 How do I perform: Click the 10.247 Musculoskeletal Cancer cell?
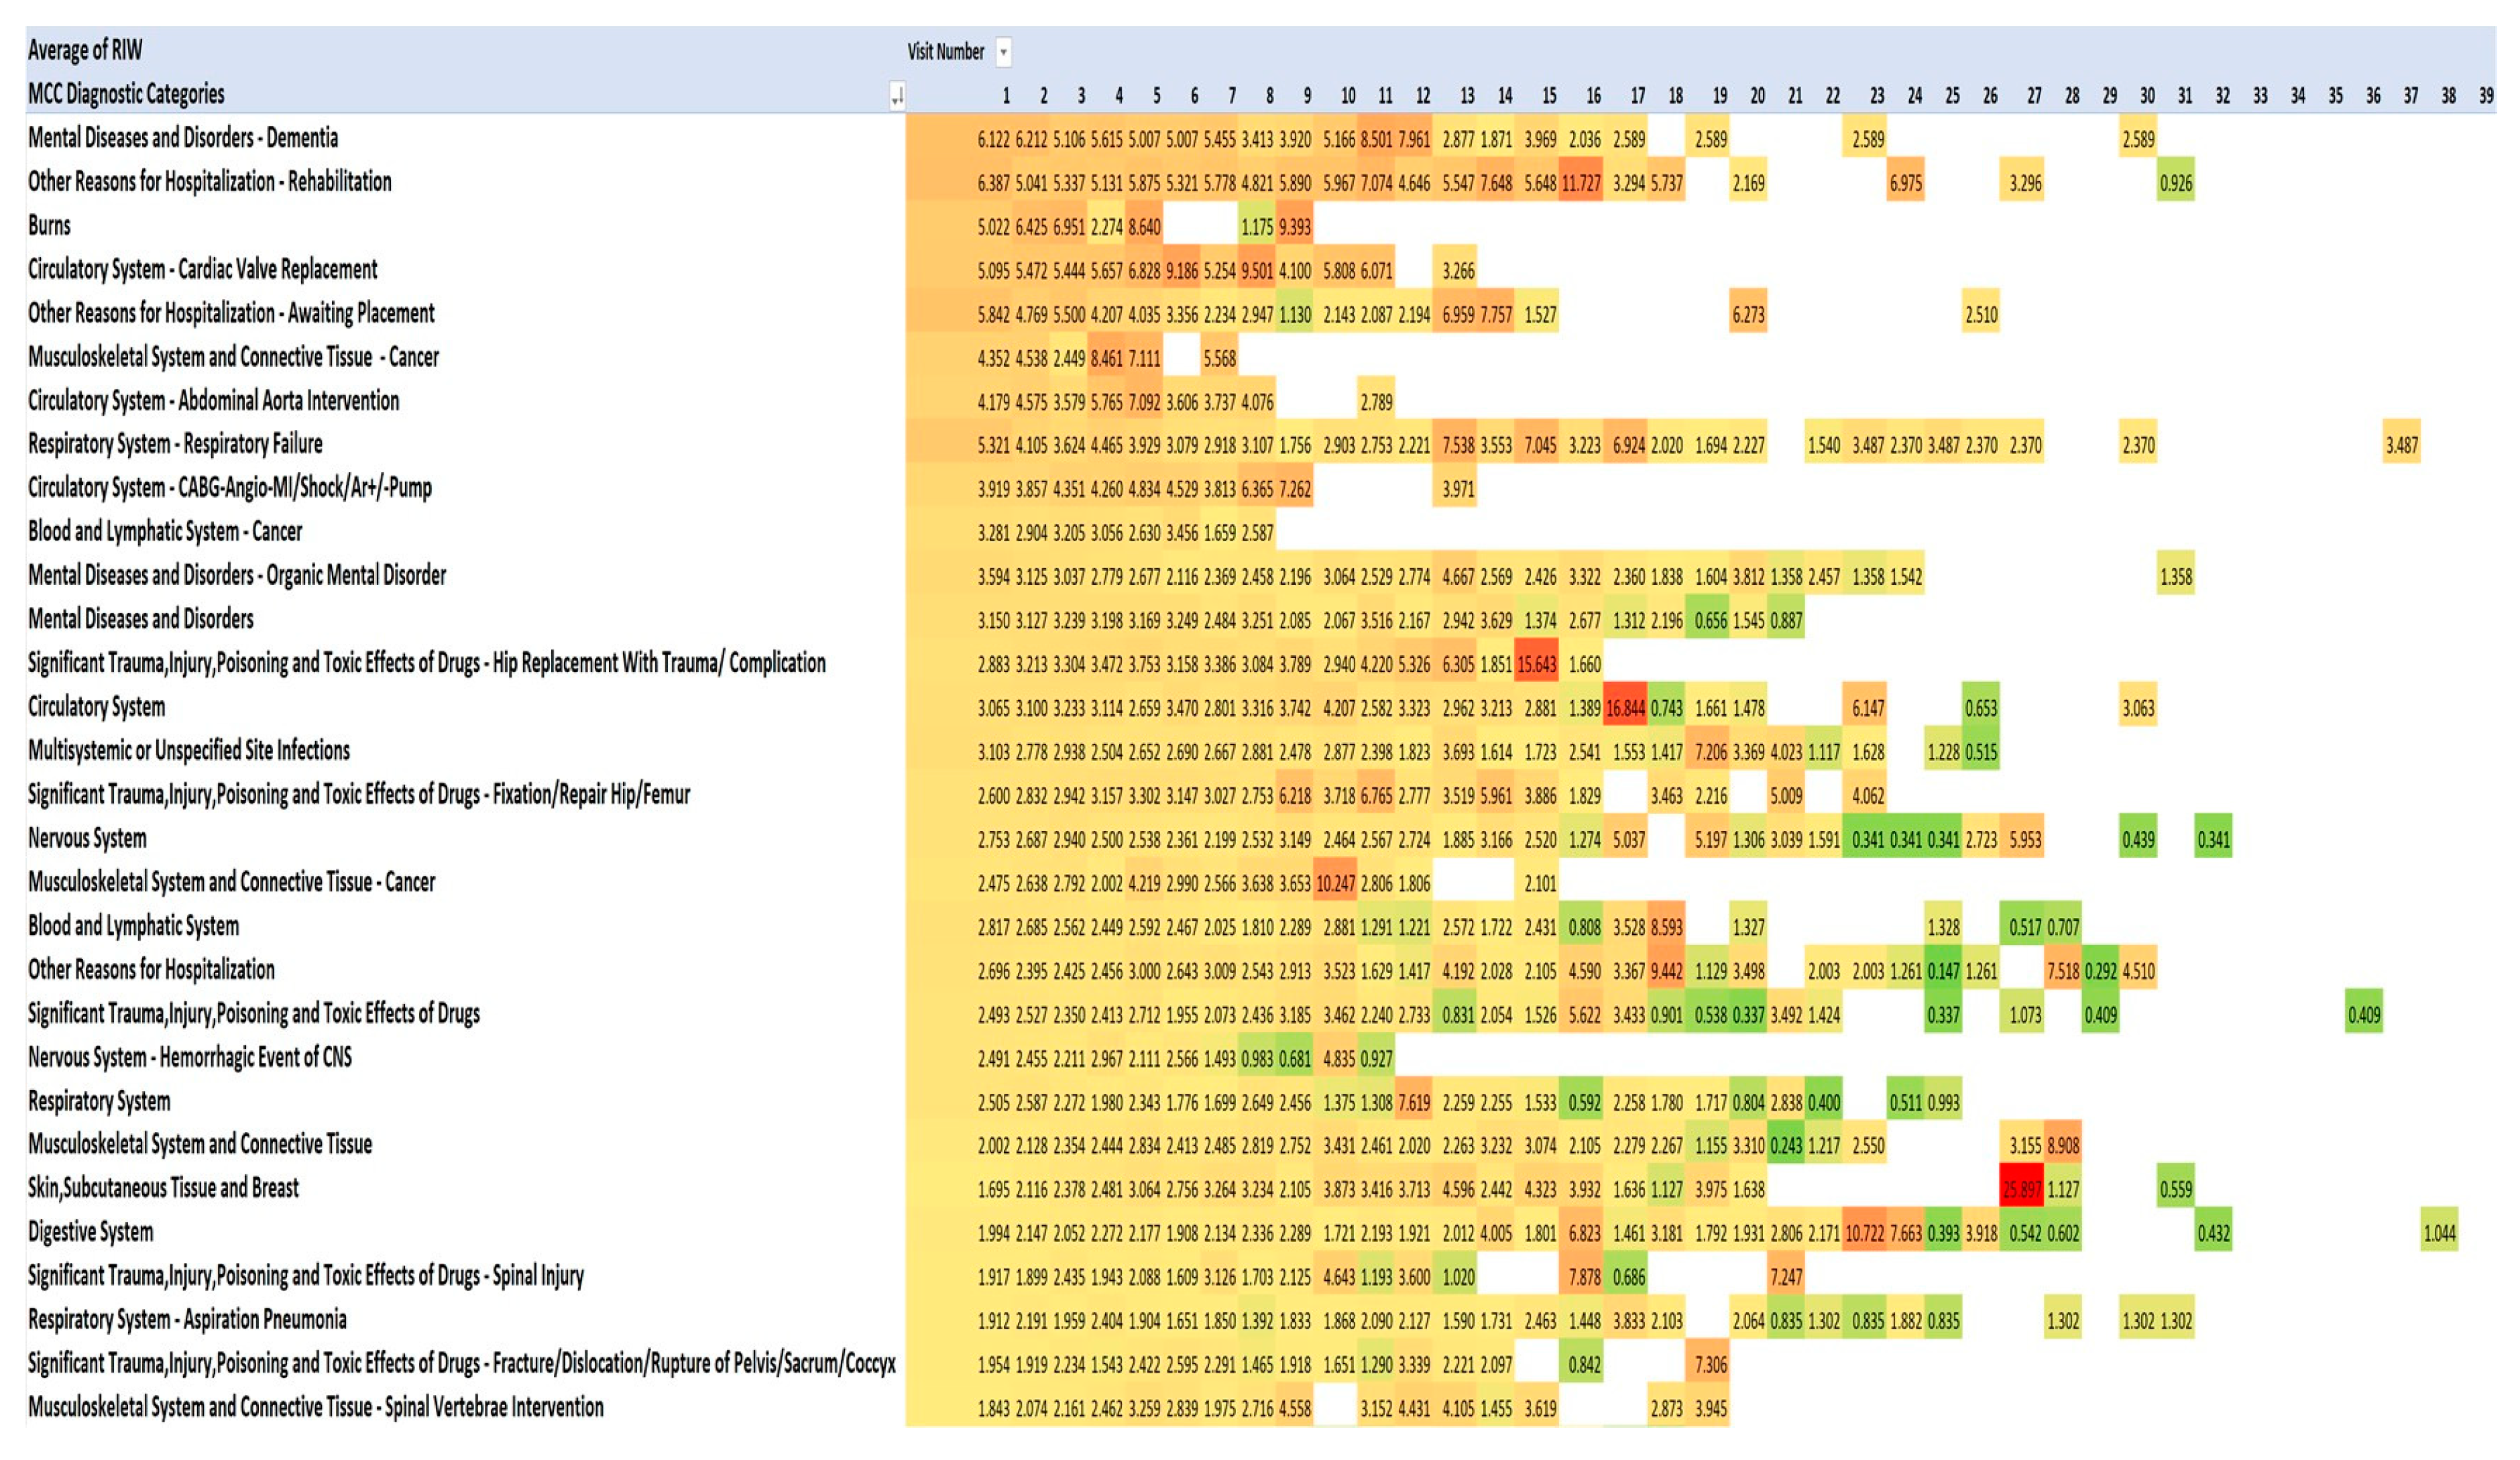tap(1335, 883)
